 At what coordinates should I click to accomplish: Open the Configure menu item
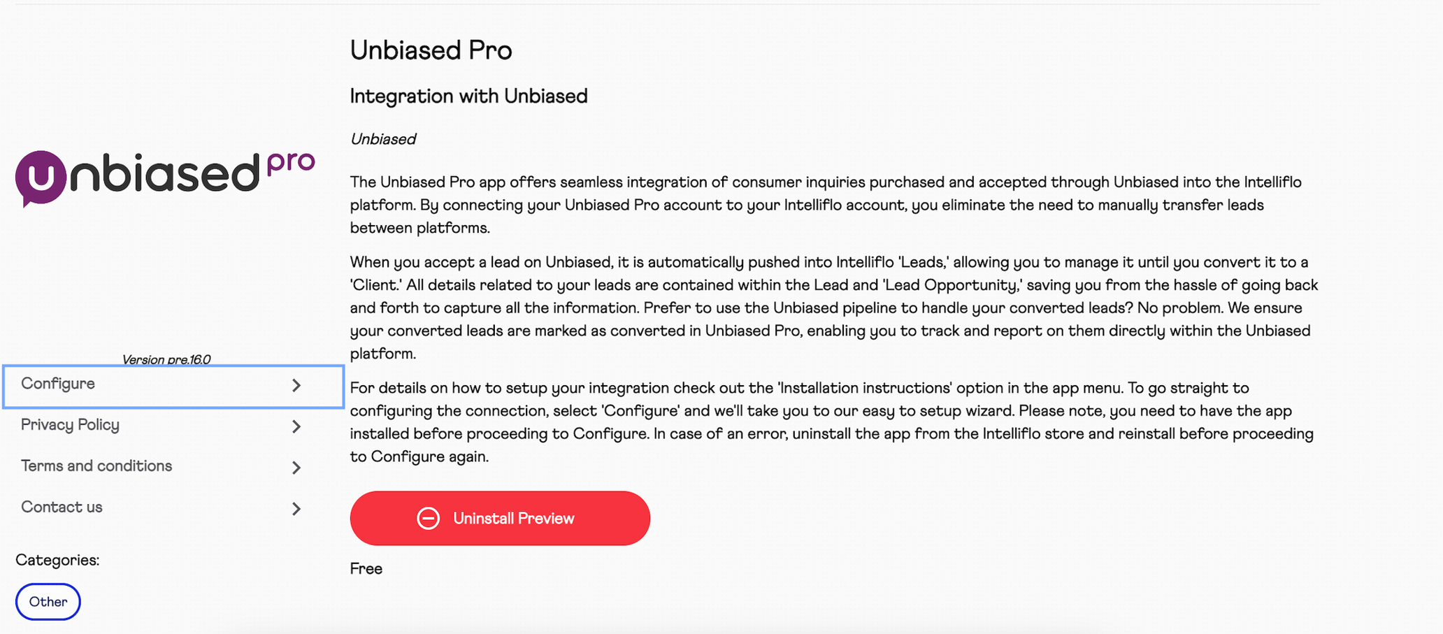pyautogui.click(x=173, y=386)
